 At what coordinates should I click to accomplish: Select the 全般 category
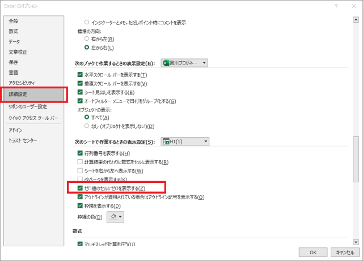point(14,22)
